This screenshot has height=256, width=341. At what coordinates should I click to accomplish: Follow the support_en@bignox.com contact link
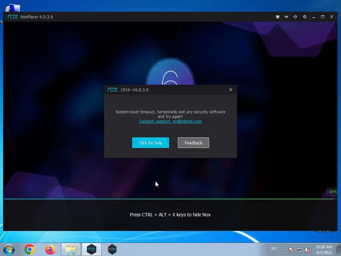click(170, 121)
